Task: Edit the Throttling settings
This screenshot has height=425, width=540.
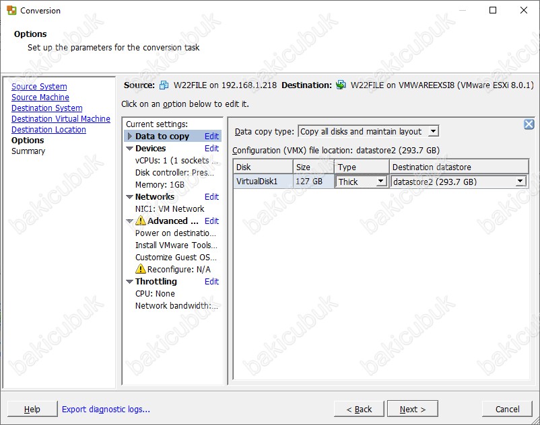Action: 211,281
